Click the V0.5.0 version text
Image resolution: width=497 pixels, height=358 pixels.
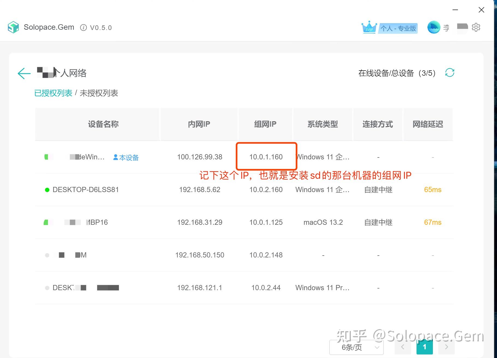pyautogui.click(x=101, y=28)
